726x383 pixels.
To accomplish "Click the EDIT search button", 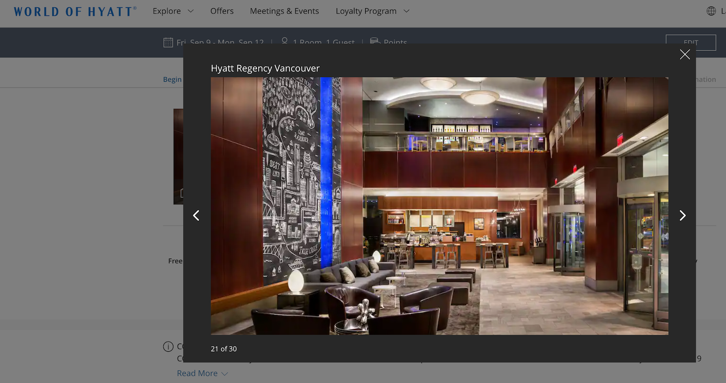I will coord(691,42).
